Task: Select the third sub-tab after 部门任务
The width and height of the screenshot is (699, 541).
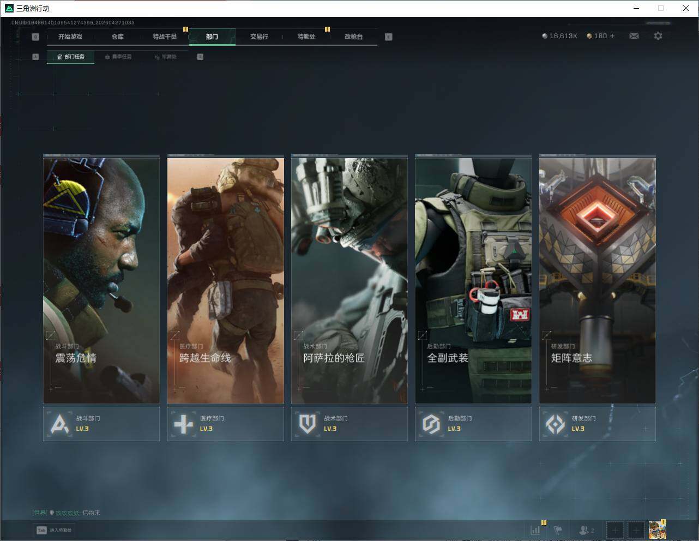Action: click(x=165, y=57)
